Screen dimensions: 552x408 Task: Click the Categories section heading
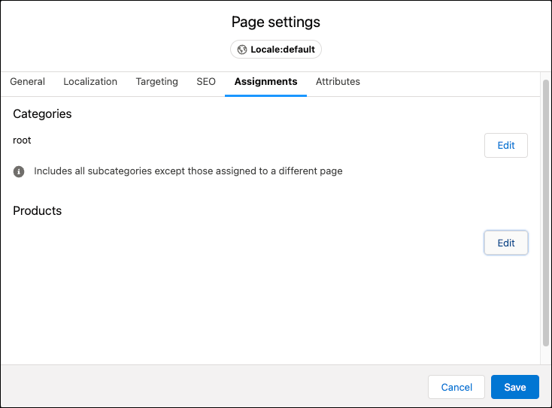[x=42, y=114]
